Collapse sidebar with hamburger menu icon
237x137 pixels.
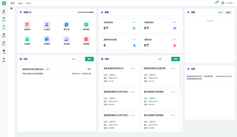11,8
